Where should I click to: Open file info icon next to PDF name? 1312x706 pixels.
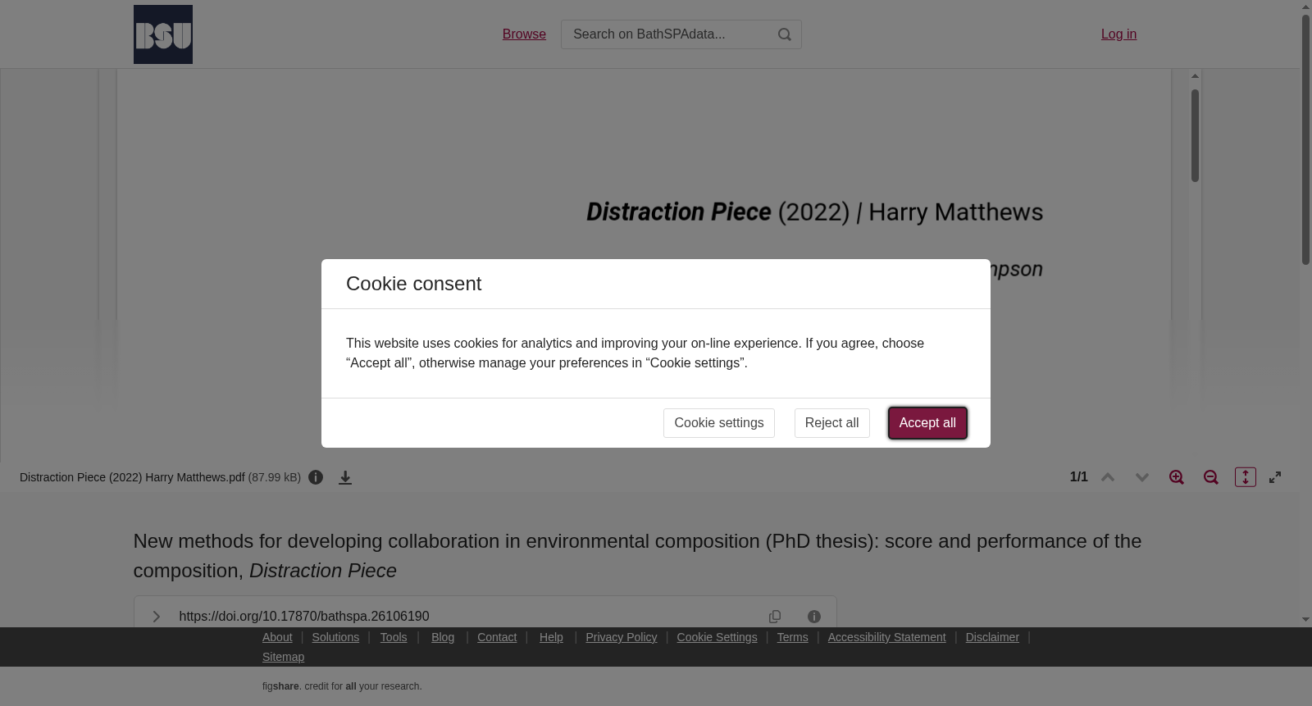coord(316,477)
